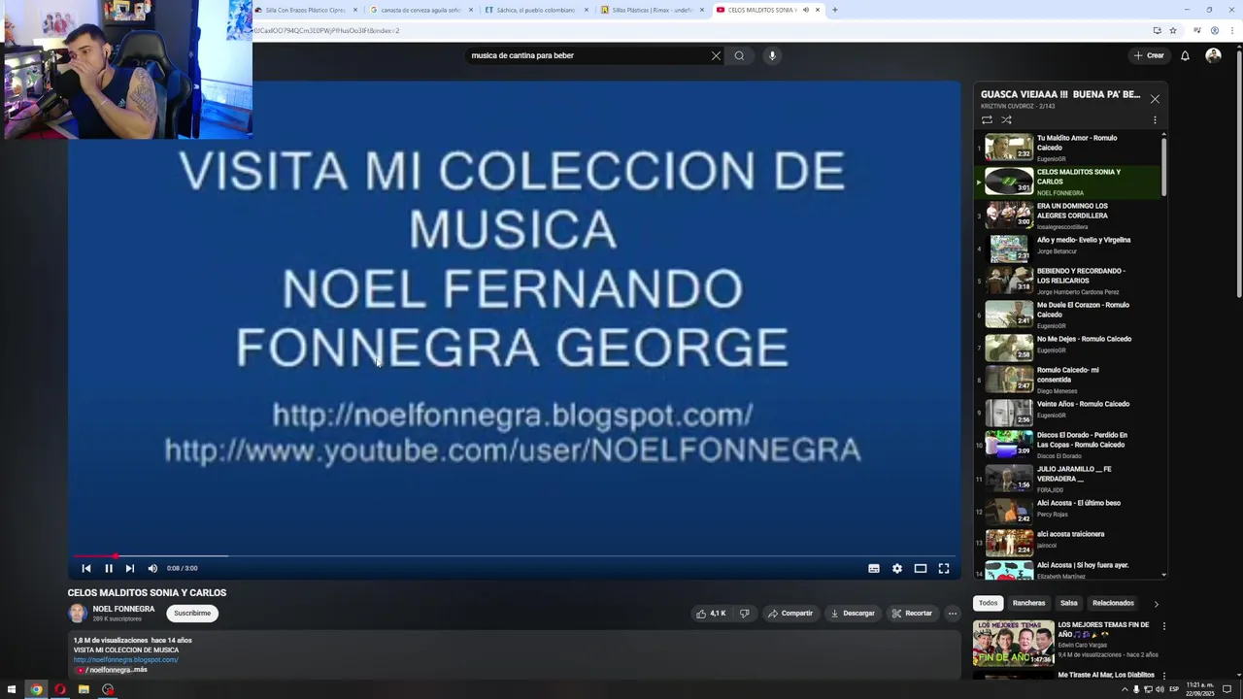Click the YouTube search input field

(x=588, y=55)
